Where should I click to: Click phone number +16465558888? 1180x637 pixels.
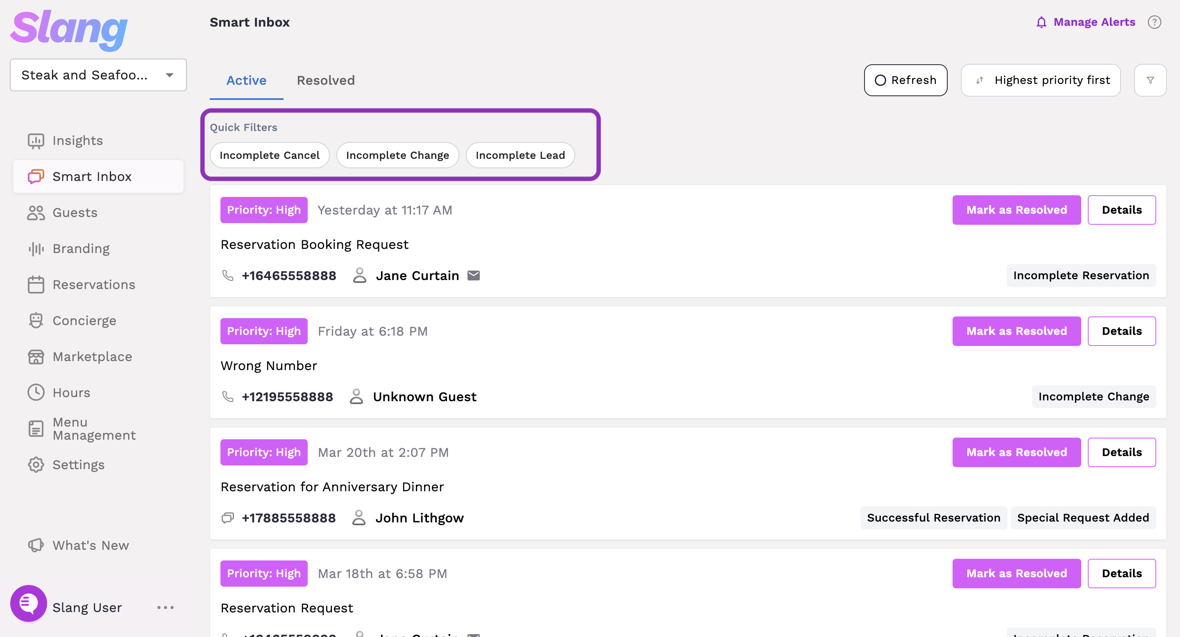click(x=289, y=276)
